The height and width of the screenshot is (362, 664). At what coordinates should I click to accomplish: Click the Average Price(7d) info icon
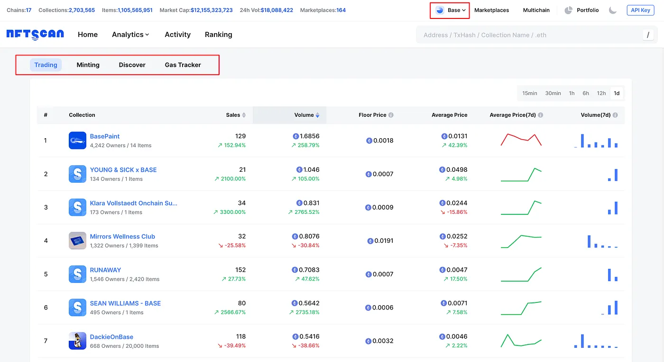point(541,115)
